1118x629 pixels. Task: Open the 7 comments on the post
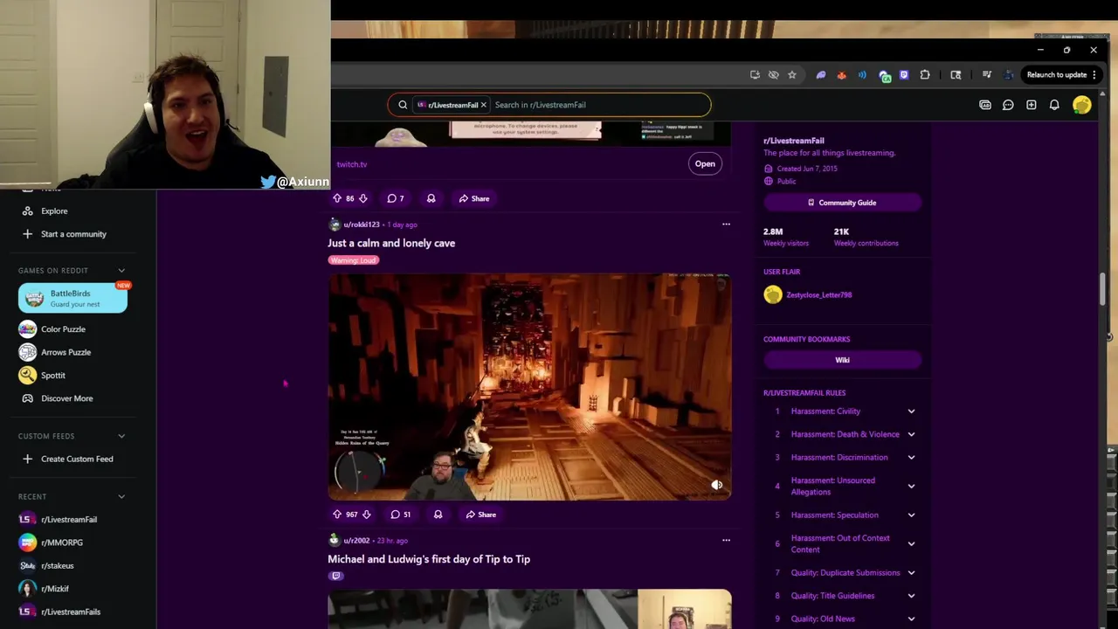coord(396,198)
